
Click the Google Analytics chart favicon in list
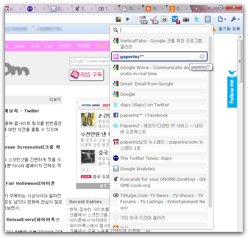point(116,169)
